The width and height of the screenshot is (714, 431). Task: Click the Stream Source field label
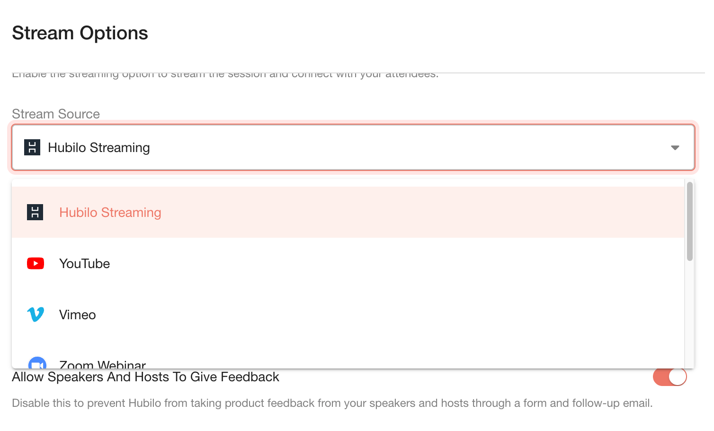click(56, 114)
